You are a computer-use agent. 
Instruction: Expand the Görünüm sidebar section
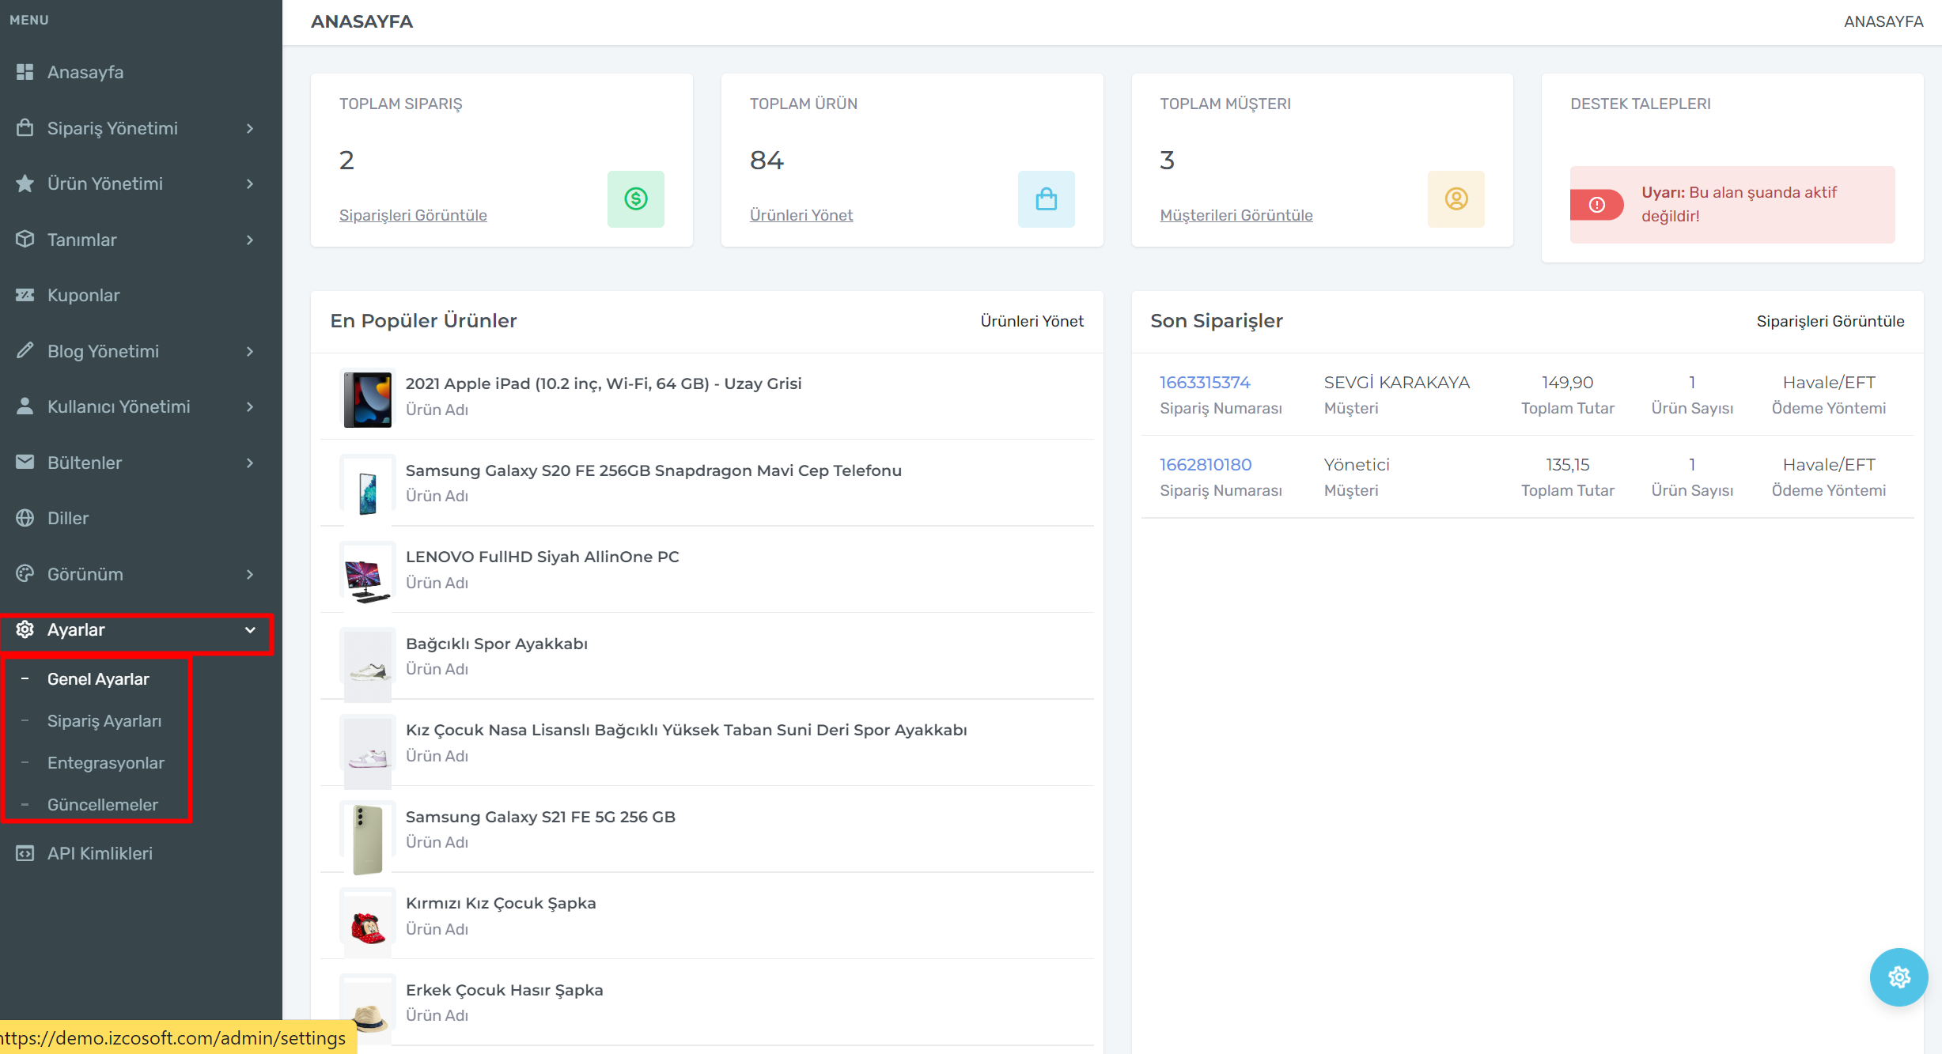pos(250,574)
